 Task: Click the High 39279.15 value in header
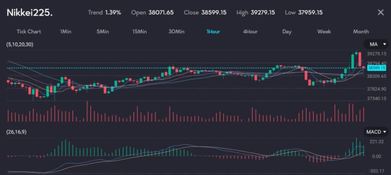pos(263,13)
